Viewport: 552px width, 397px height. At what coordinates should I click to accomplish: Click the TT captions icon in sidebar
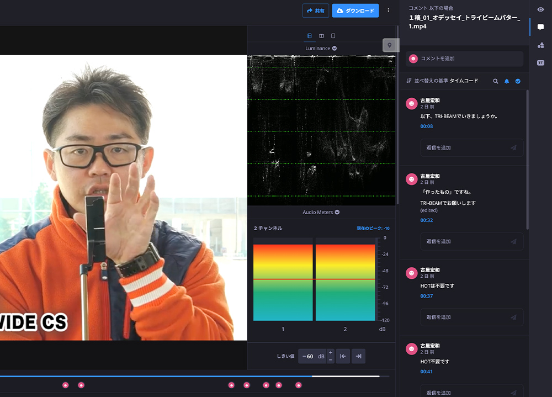pyautogui.click(x=540, y=63)
